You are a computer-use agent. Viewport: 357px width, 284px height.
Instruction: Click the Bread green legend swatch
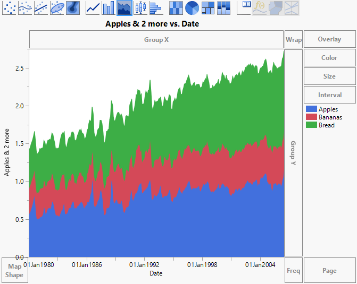pyautogui.click(x=311, y=125)
